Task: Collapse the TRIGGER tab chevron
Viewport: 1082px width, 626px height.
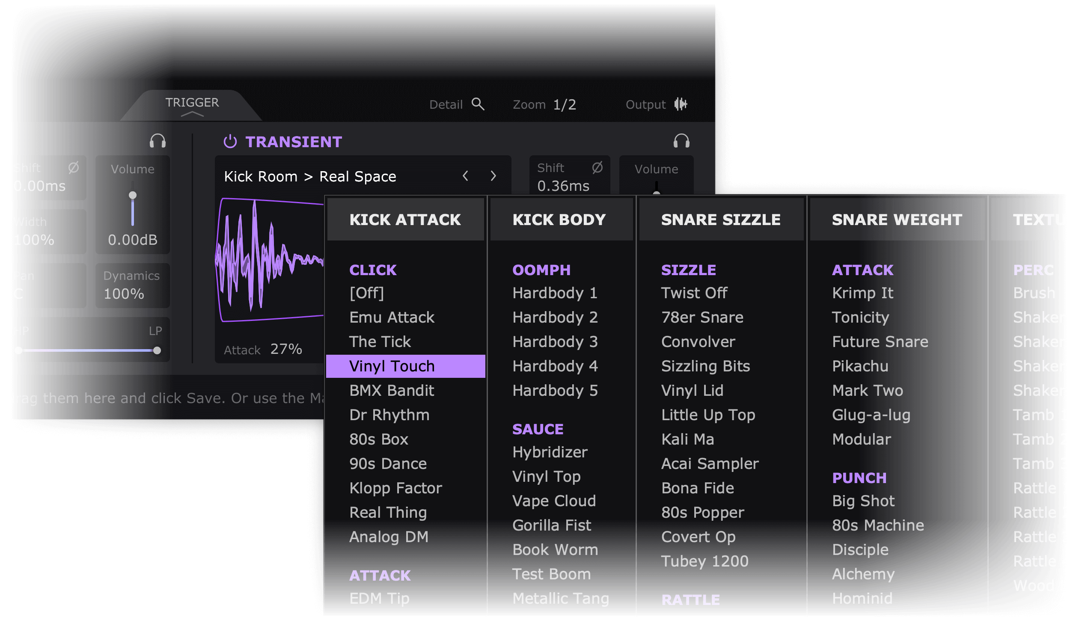Action: pos(192,114)
